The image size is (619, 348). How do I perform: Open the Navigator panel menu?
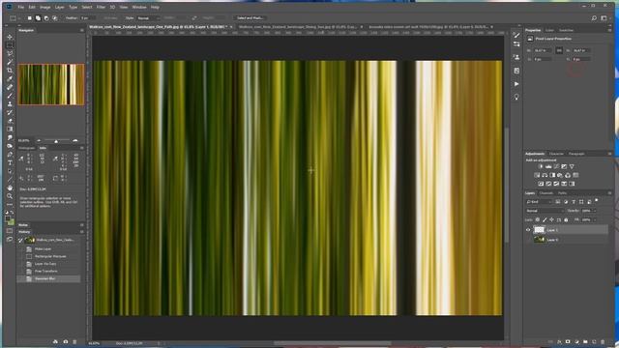[81, 30]
